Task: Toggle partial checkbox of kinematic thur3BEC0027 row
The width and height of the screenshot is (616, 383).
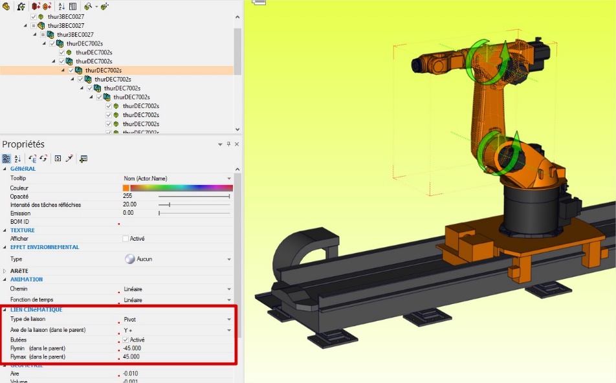Action: (43, 34)
